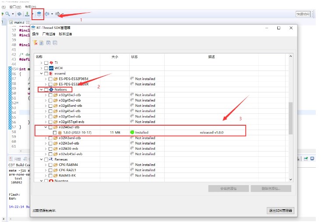
Task: Check the n32l40xcl-stb checkbox
Action: click(x=50, y=127)
